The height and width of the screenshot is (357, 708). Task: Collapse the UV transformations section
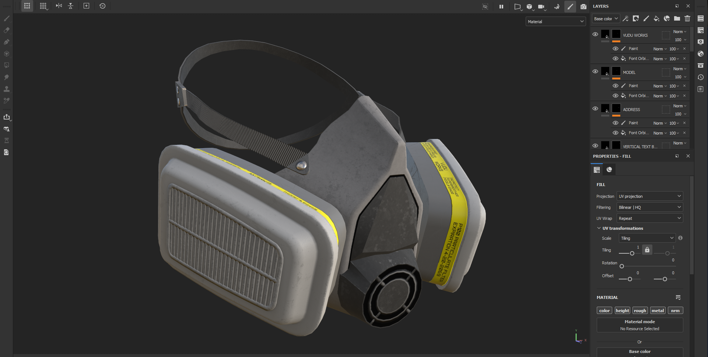coord(599,228)
